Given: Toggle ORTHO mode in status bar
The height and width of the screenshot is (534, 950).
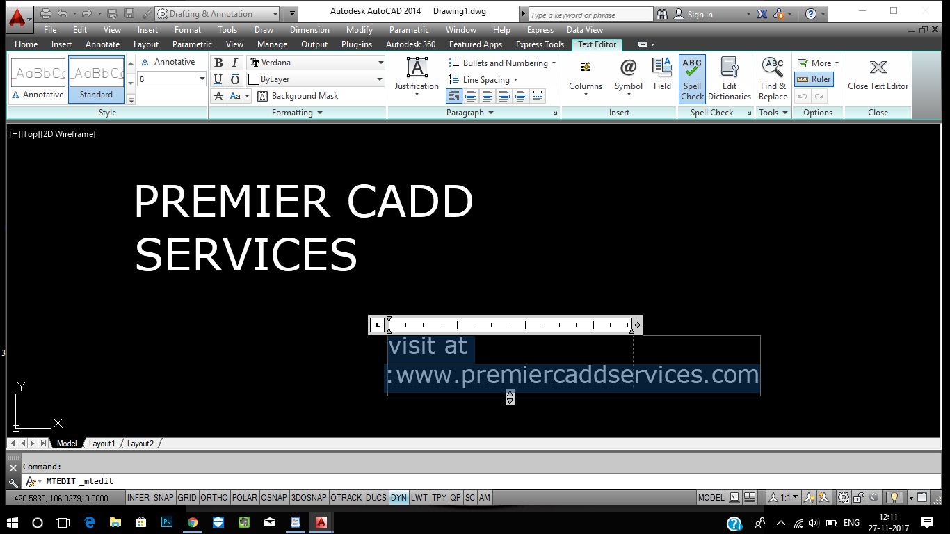Looking at the screenshot, I should 214,498.
